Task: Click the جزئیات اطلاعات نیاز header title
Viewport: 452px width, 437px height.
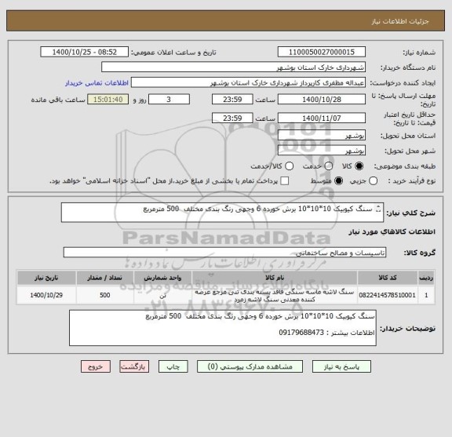Action: (x=400, y=21)
